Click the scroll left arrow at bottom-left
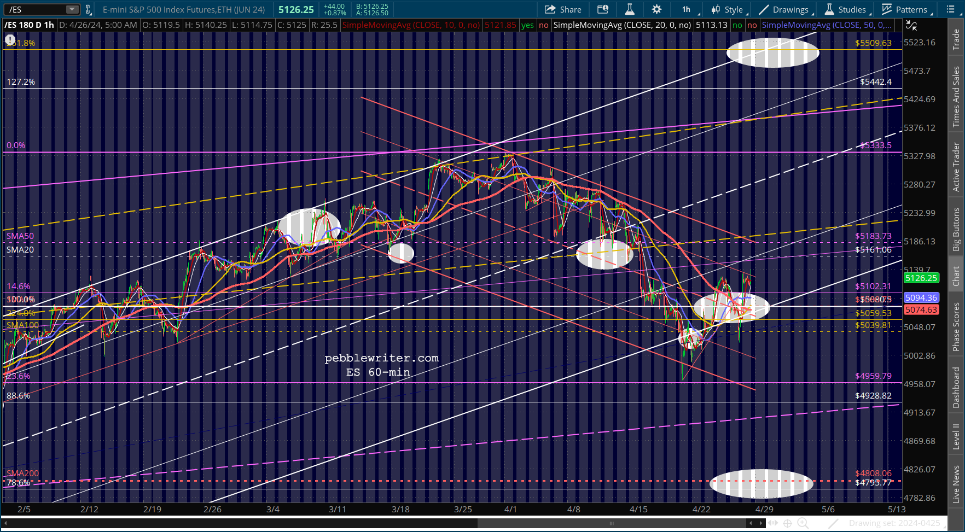 [6, 523]
